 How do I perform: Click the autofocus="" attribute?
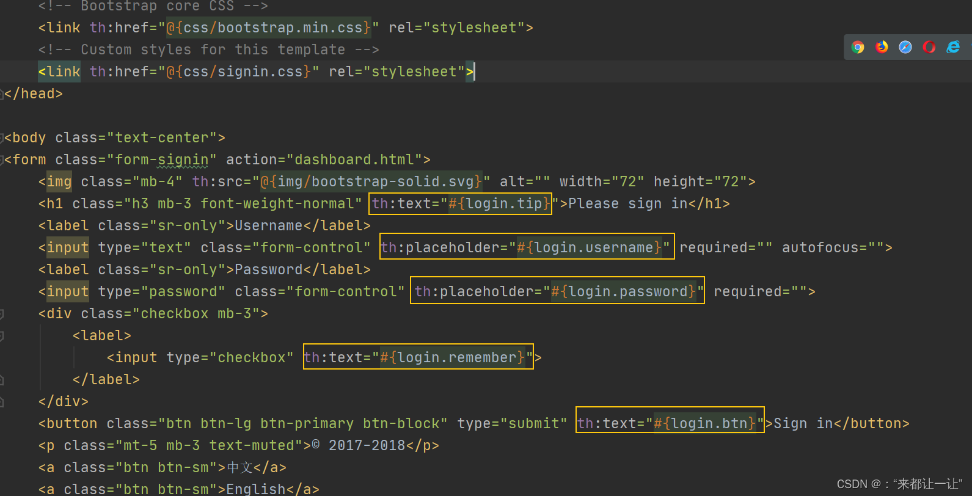point(833,248)
